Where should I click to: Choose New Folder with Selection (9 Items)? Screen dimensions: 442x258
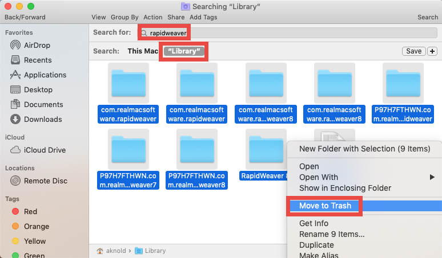point(364,149)
